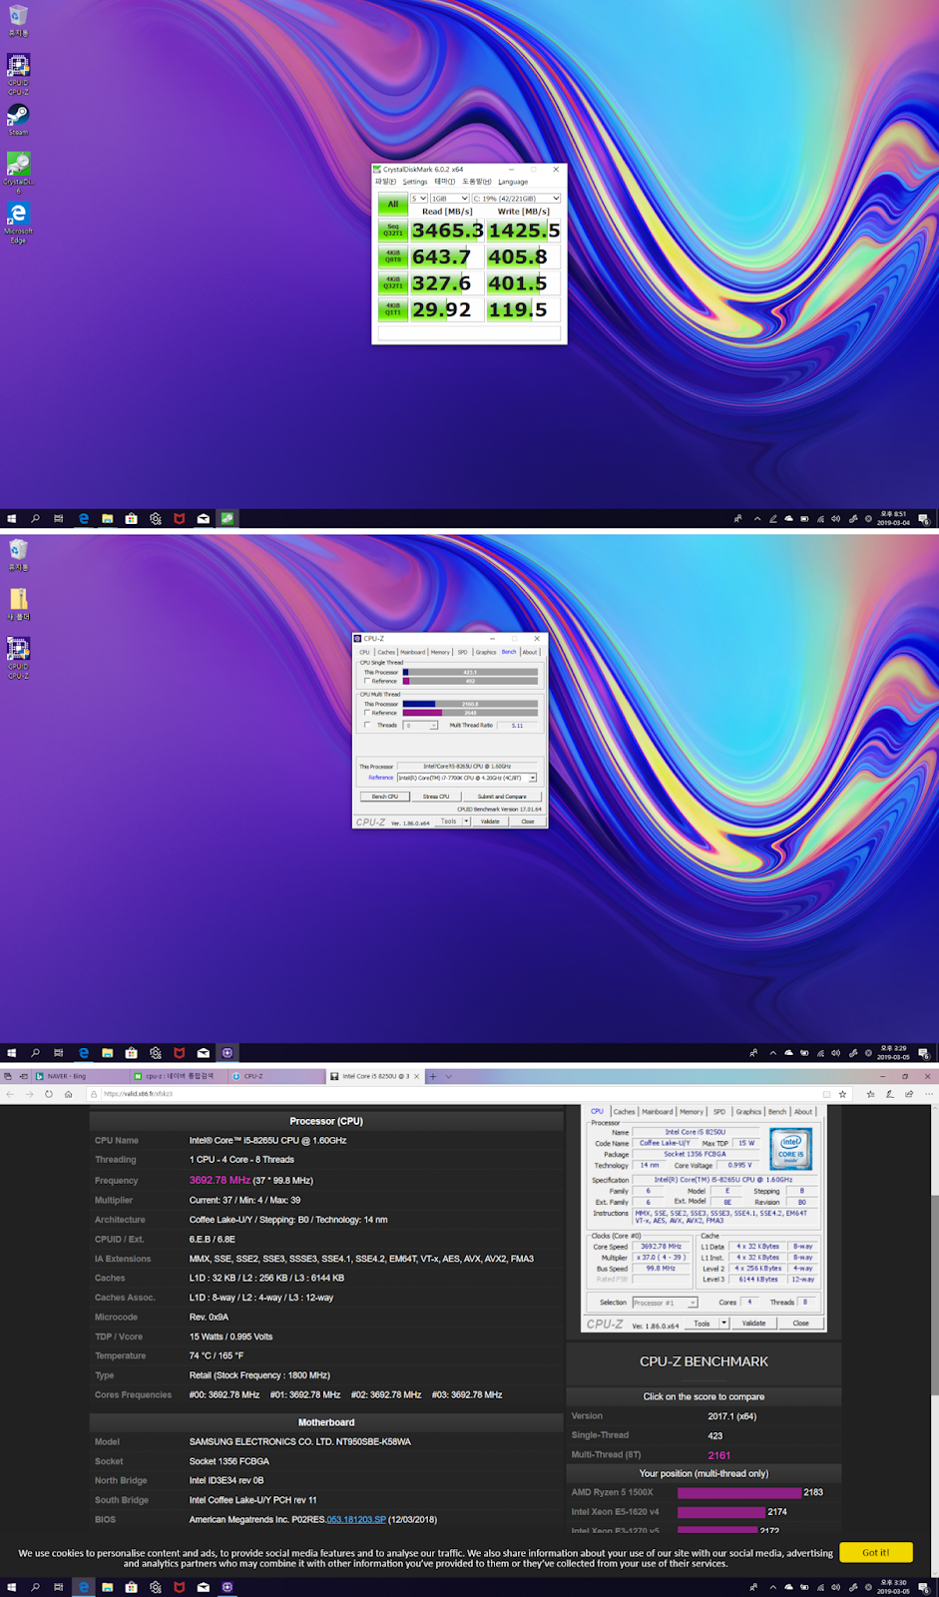
Task: Reload the page with the refresh icon
Action: 48,1094
